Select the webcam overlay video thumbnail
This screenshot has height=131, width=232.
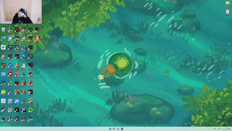point(21,12)
